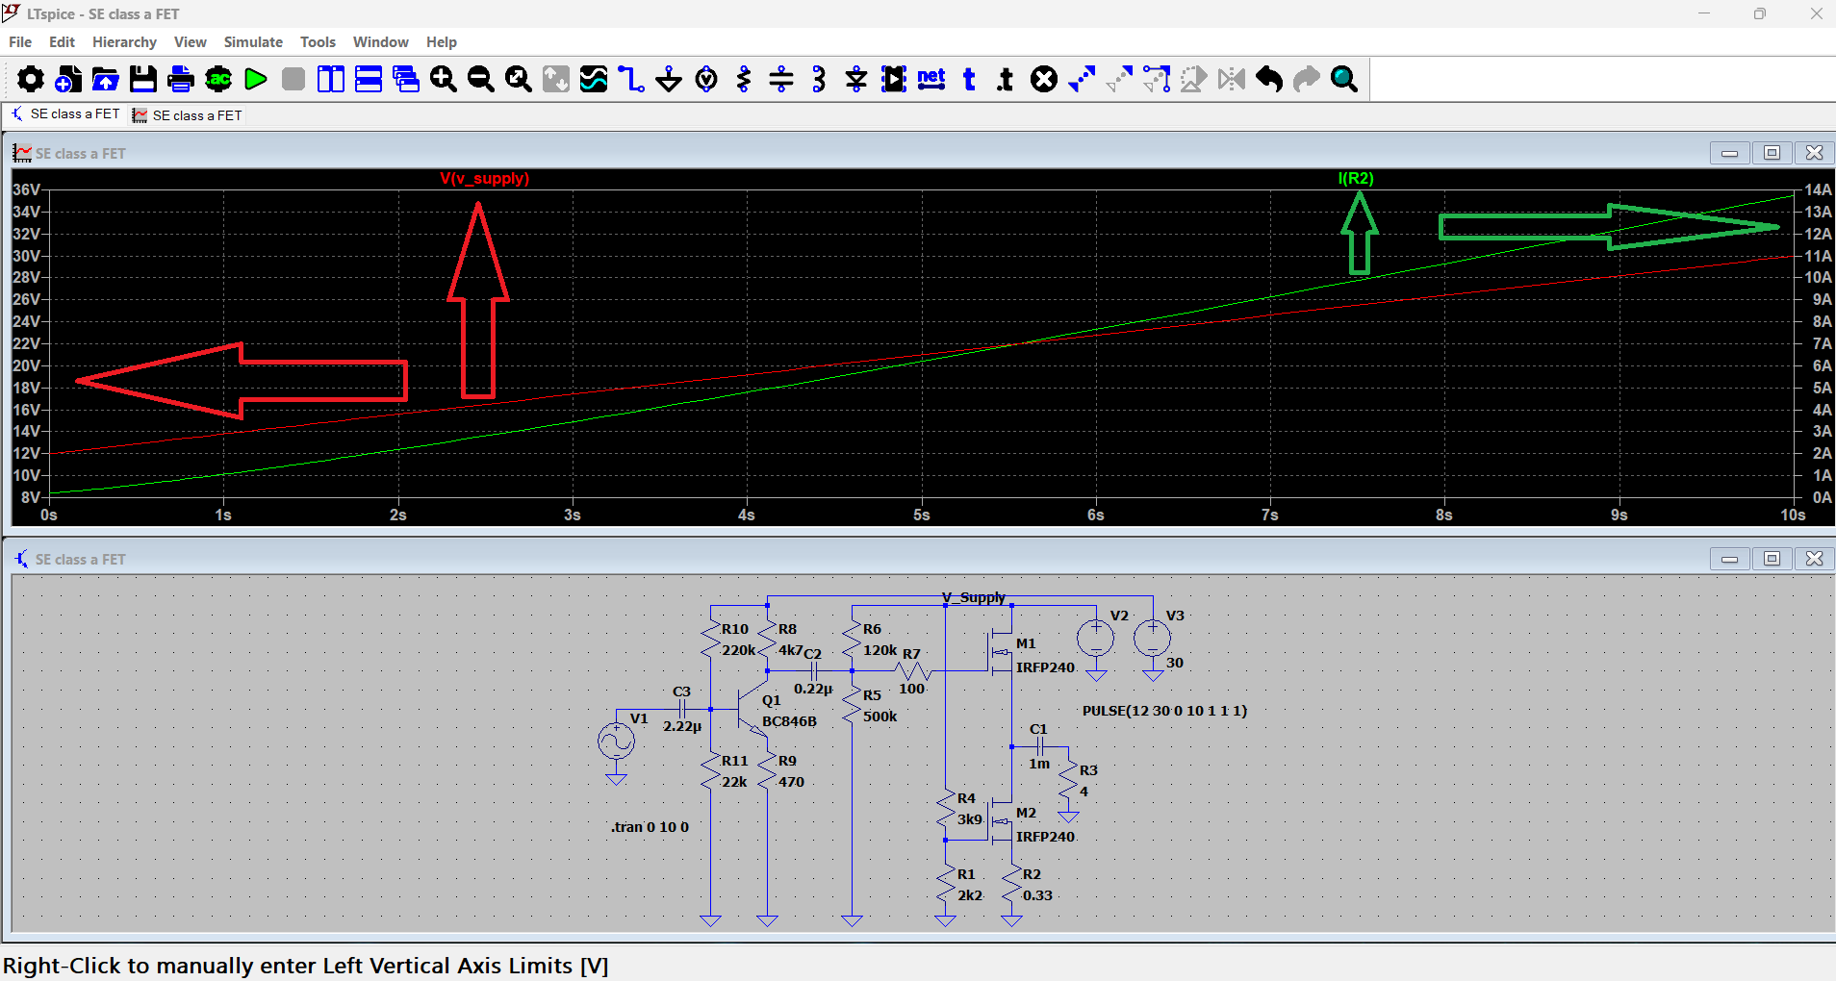Tile windows vertically from the toolbar
The height and width of the screenshot is (981, 1836).
point(331,79)
